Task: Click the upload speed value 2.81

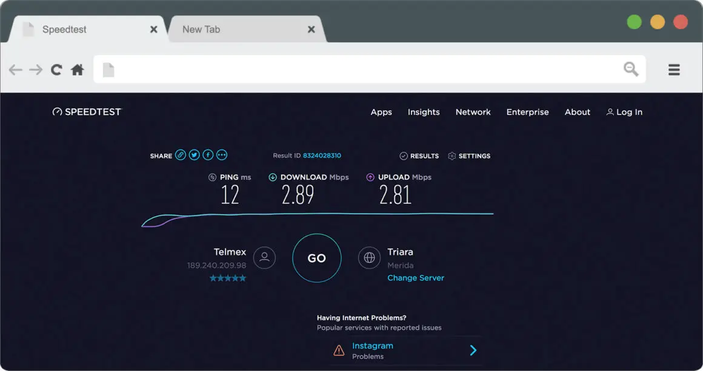Action: pyautogui.click(x=395, y=195)
